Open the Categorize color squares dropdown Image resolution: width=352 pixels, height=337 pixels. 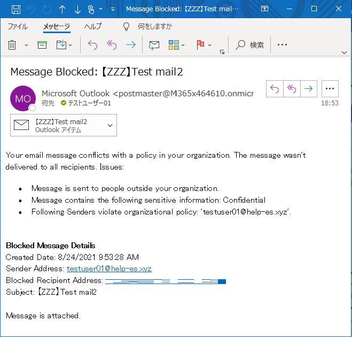(x=177, y=45)
